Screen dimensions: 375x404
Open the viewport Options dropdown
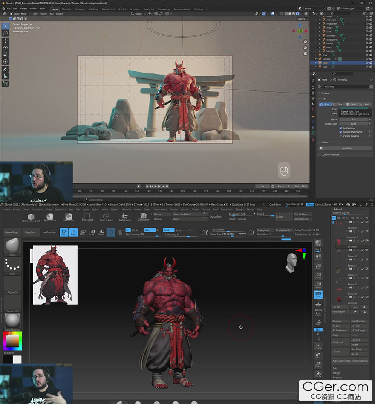[x=302, y=19]
